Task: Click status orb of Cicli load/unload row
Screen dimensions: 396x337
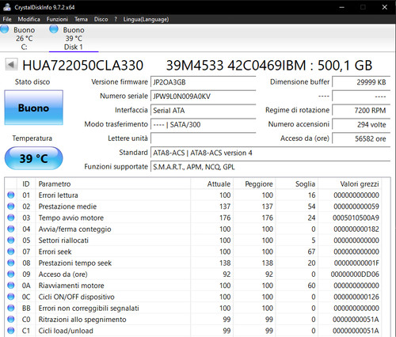Action: tap(11, 331)
